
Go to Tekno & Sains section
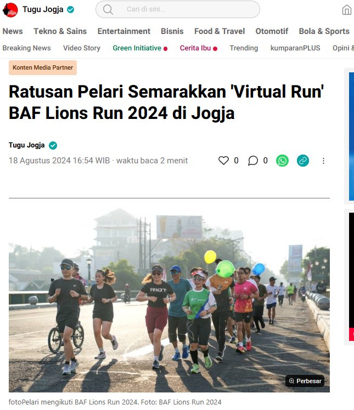click(x=60, y=31)
